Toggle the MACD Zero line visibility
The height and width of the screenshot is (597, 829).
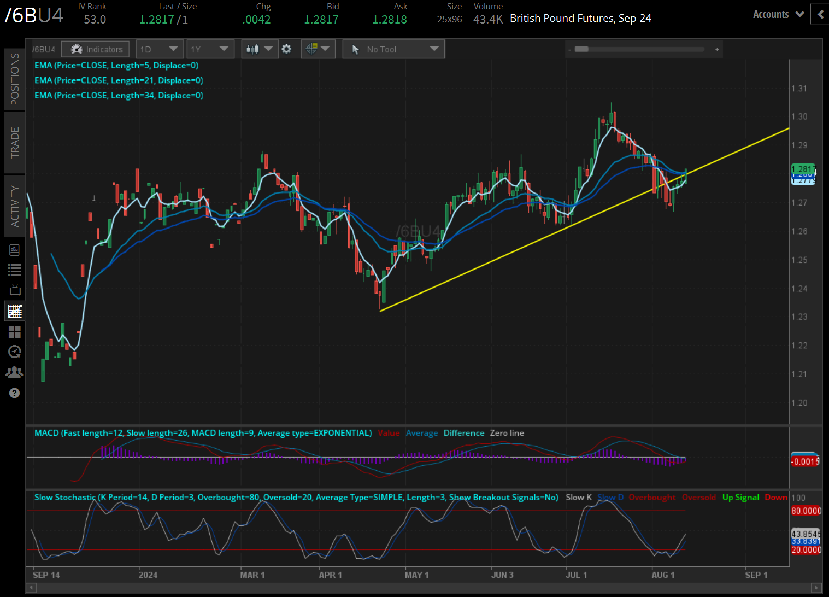point(507,432)
